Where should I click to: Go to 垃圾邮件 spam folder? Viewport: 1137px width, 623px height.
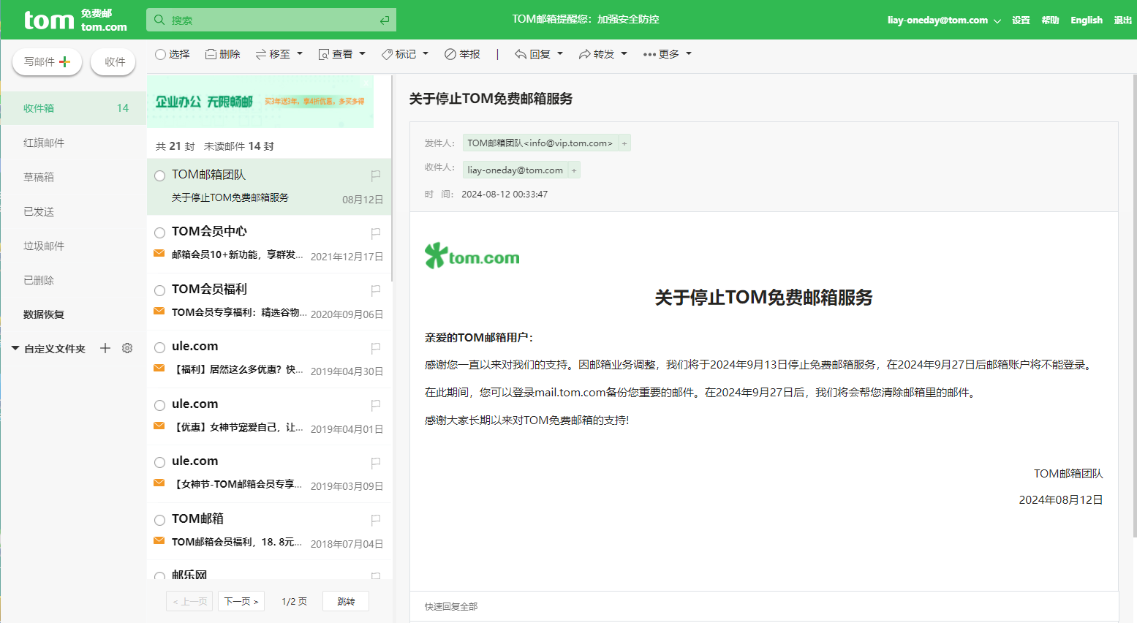coord(44,246)
